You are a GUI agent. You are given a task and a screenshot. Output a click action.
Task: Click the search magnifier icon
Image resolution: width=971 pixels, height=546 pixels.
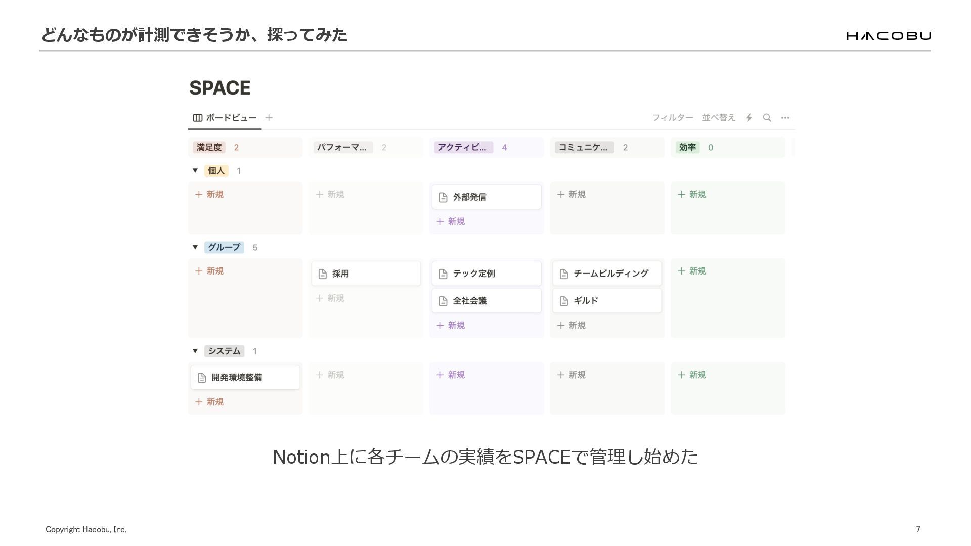pyautogui.click(x=767, y=118)
